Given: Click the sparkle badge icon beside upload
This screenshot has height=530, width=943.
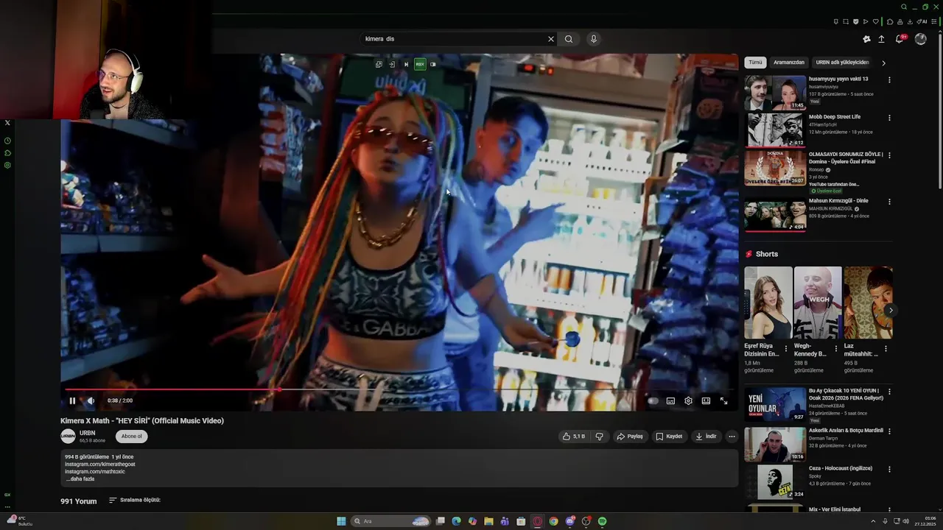Looking at the screenshot, I should 866,39.
